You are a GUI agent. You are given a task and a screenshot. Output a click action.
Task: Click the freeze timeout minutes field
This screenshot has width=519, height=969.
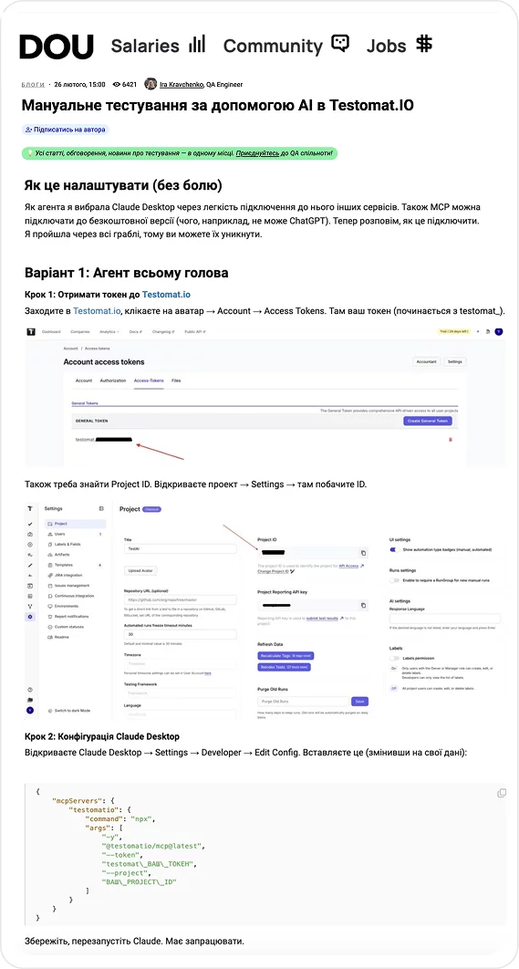[181, 634]
